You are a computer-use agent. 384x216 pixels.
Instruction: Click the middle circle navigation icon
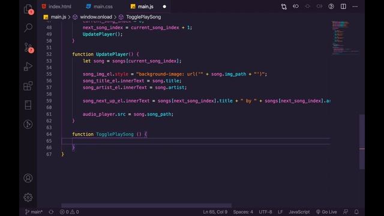pos(308,7)
